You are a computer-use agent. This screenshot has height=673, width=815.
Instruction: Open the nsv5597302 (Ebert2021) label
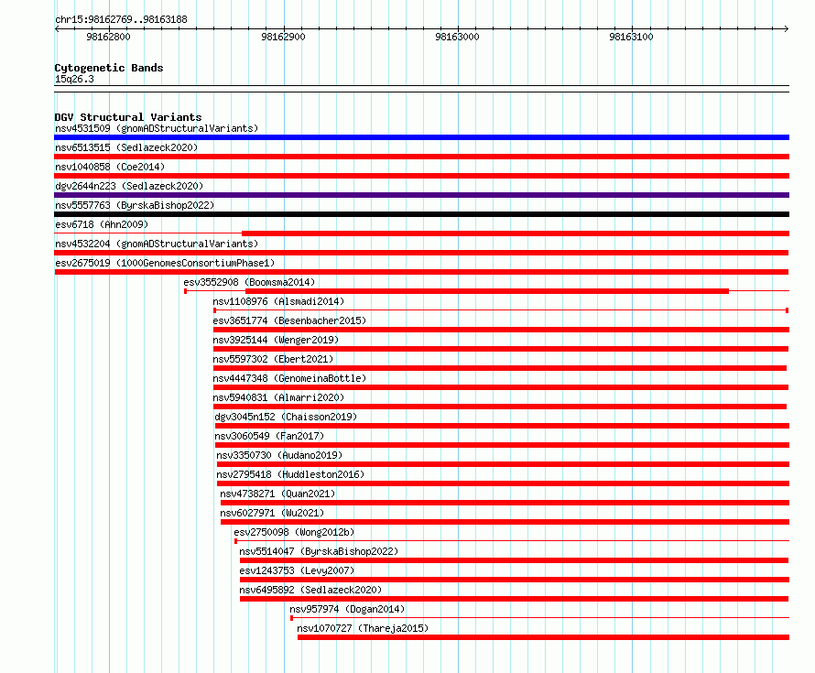tap(273, 359)
